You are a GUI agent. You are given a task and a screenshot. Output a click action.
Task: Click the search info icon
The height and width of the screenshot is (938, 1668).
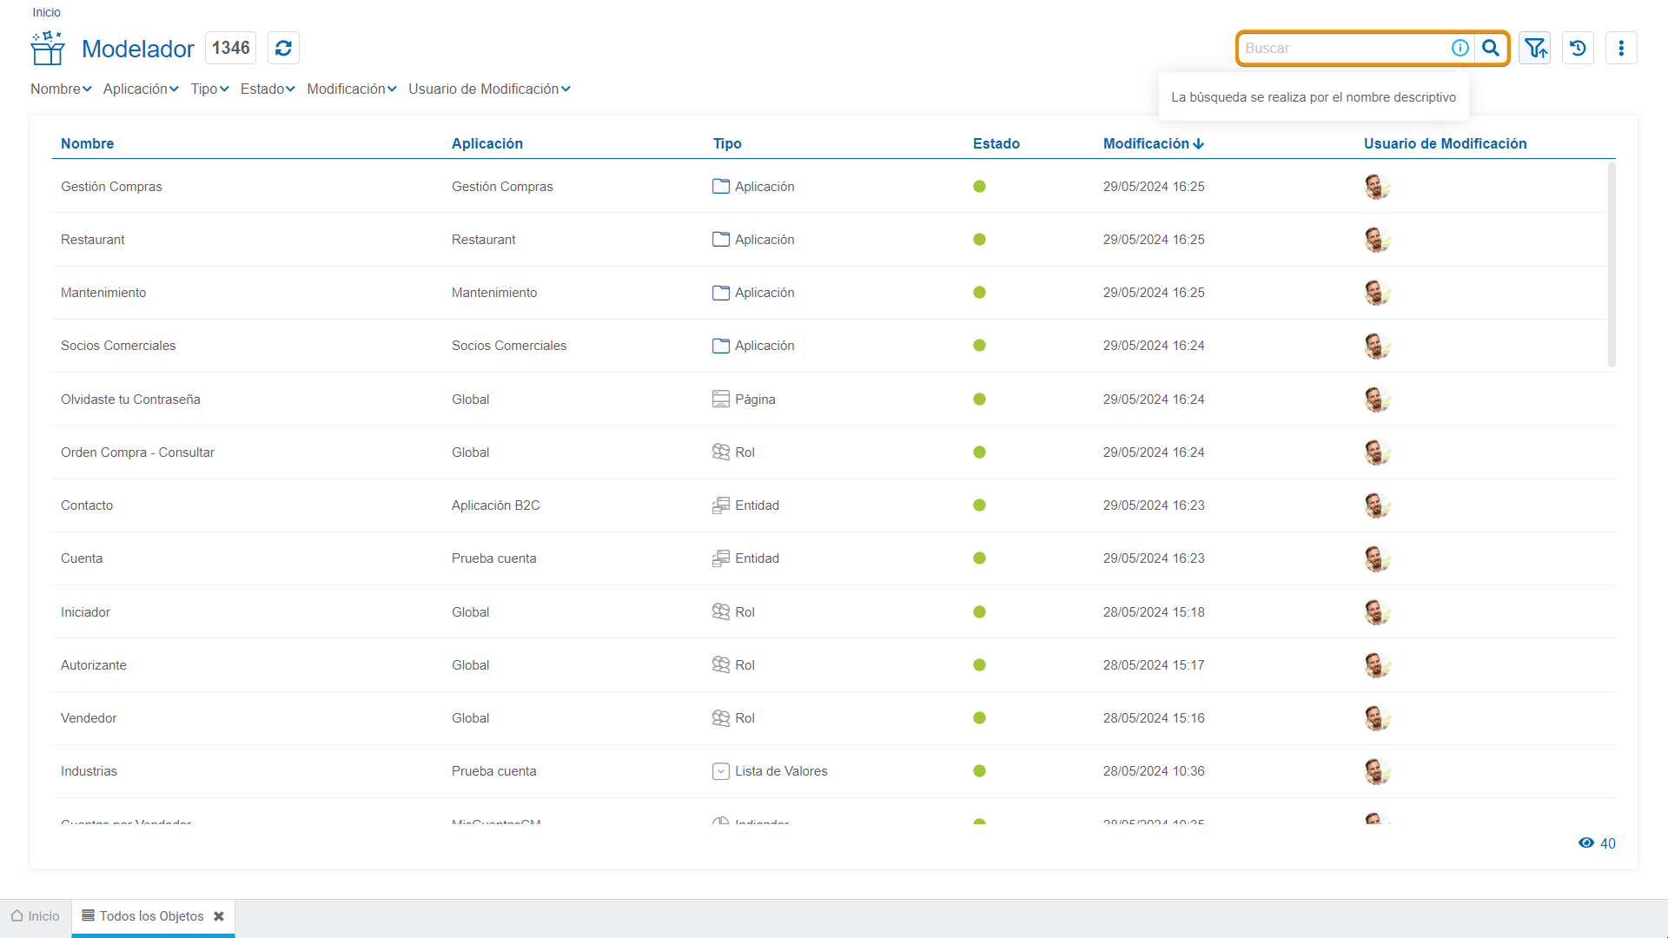1460,49
